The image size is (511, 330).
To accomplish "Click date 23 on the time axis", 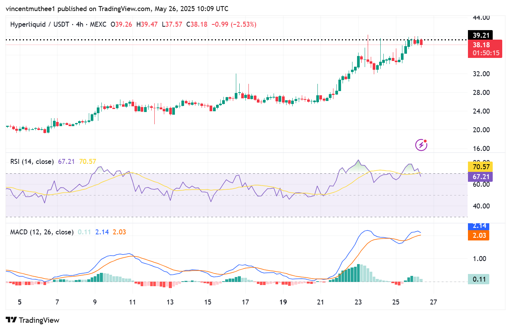I will (358, 302).
